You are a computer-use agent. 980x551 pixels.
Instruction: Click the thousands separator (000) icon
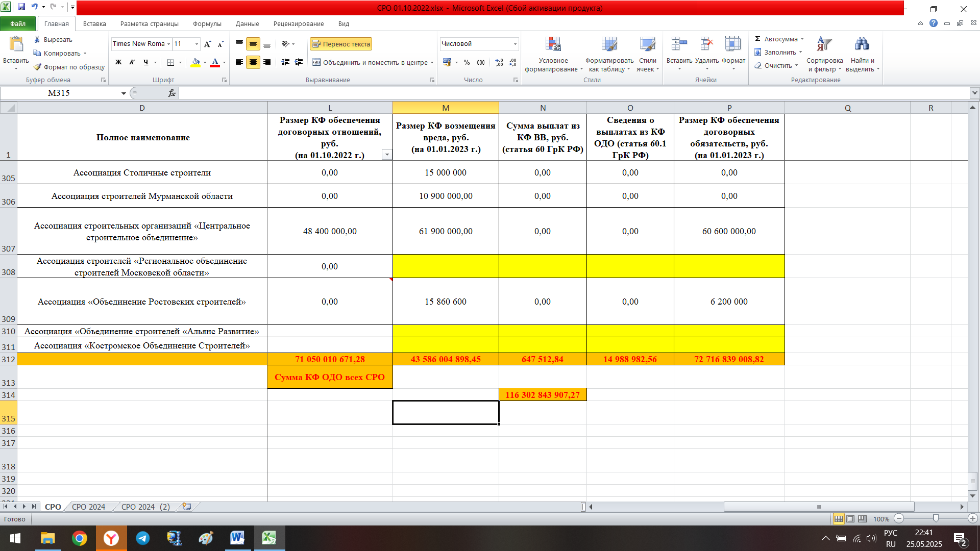(480, 62)
